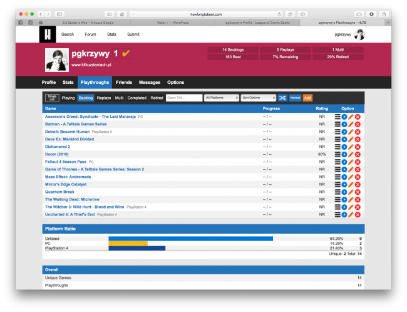Select the Playthroughs tab

point(95,82)
